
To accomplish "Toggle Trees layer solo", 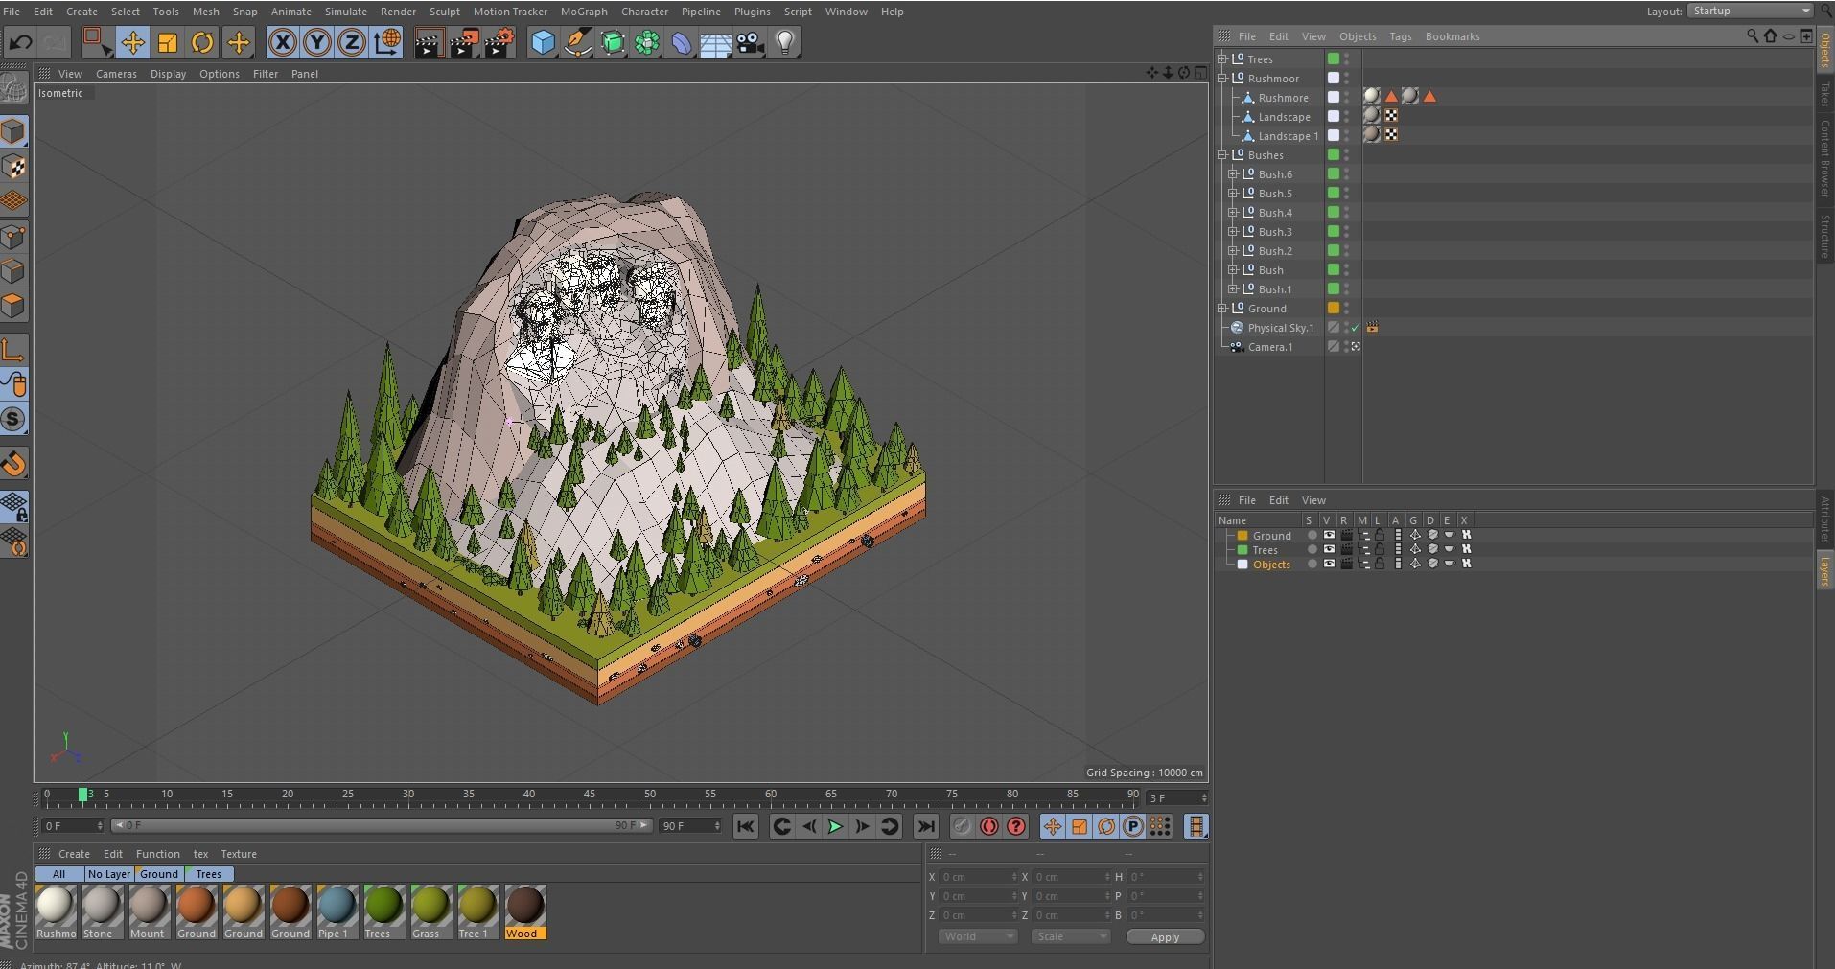I will point(1312,549).
